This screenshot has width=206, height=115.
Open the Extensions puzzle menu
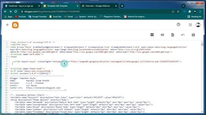pyautogui.click(x=190, y=11)
